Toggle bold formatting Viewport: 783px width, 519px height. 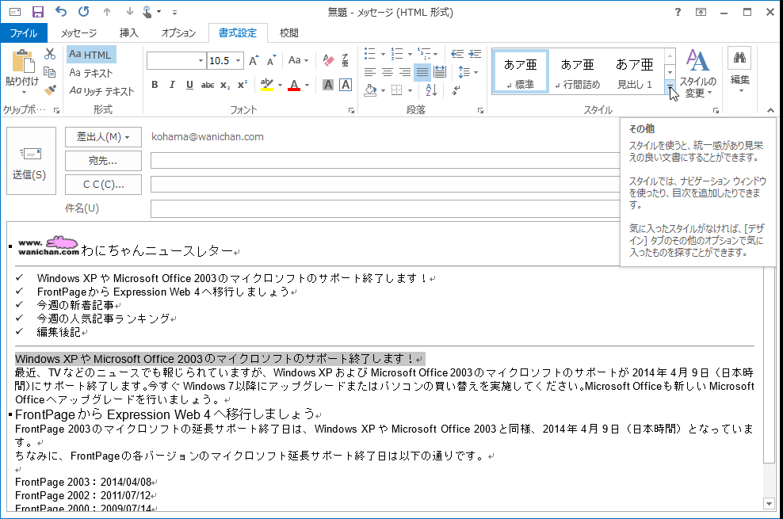pyautogui.click(x=155, y=85)
